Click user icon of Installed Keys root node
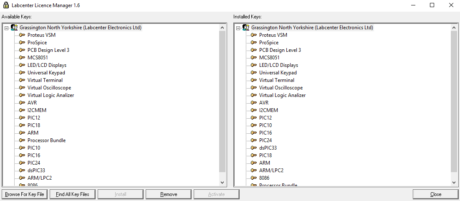This screenshot has height=201, width=460. [246, 28]
